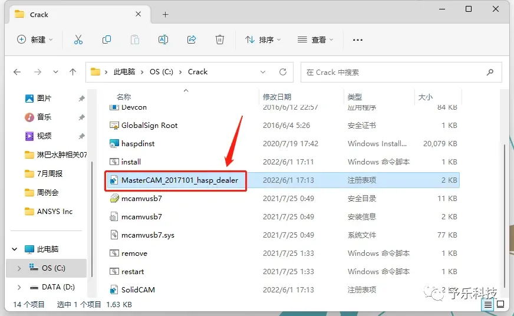
Task: Expand the OS (C:) tree node
Action: [19, 268]
